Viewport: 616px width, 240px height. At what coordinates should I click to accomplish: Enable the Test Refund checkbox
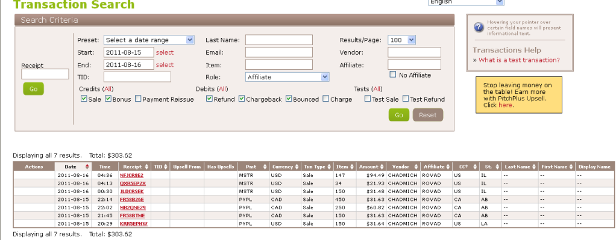(406, 99)
